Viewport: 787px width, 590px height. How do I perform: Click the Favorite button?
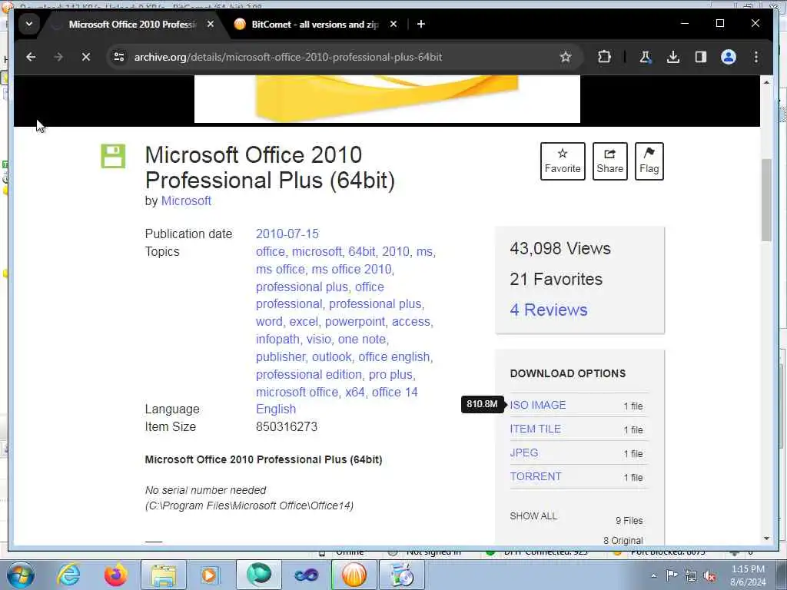[x=563, y=161]
